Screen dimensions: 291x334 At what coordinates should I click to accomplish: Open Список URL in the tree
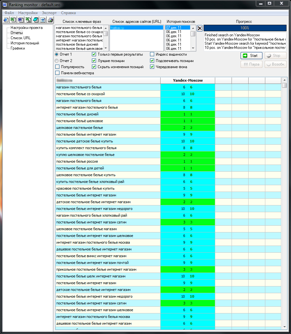(x=21, y=38)
